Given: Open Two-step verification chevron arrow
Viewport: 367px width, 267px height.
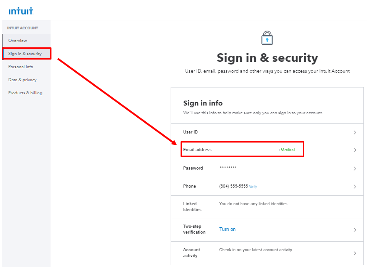Looking at the screenshot, I should 355,230.
